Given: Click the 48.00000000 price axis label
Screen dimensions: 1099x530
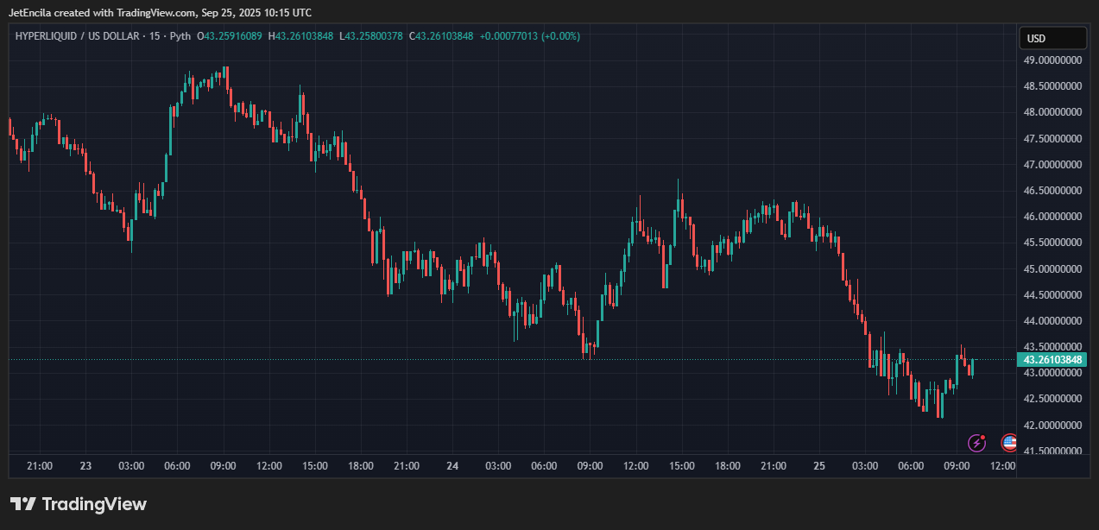Looking at the screenshot, I should 1052,112.
